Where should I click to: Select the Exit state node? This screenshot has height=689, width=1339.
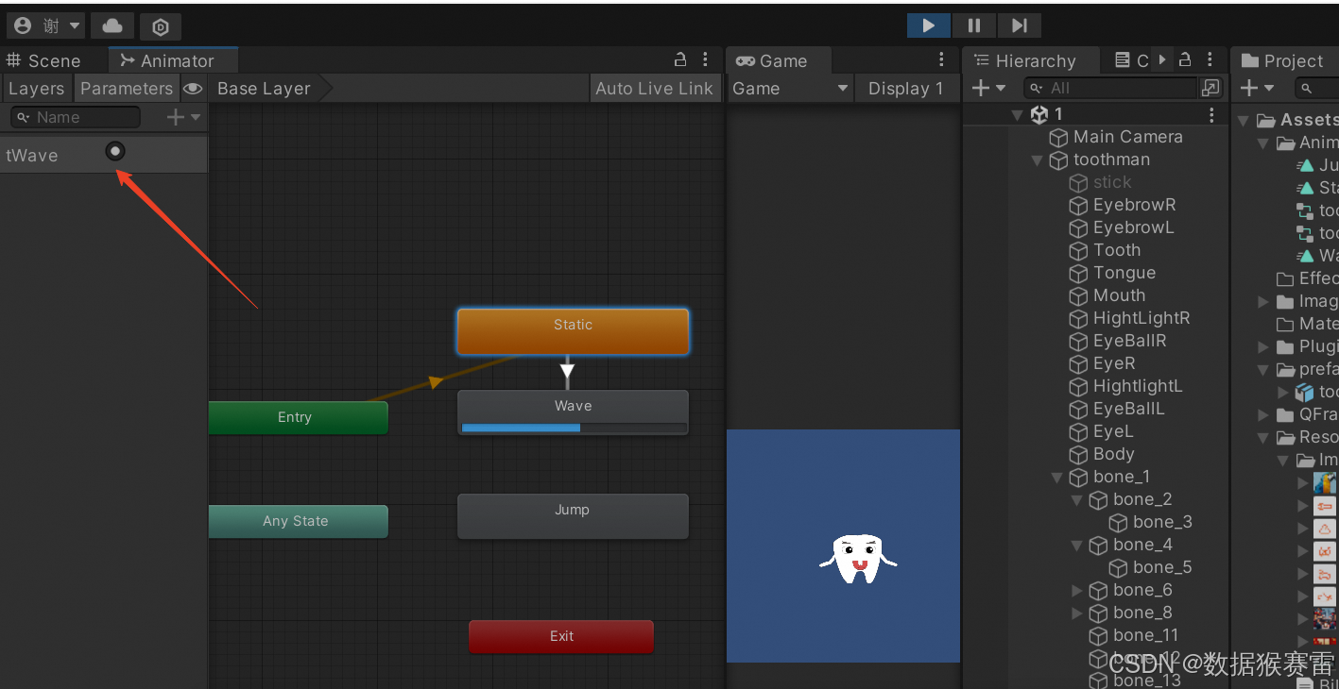click(x=560, y=636)
